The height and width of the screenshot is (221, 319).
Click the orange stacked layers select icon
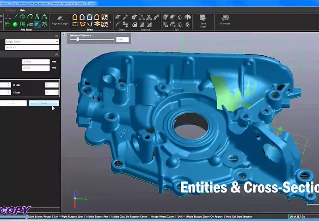coord(97,24)
